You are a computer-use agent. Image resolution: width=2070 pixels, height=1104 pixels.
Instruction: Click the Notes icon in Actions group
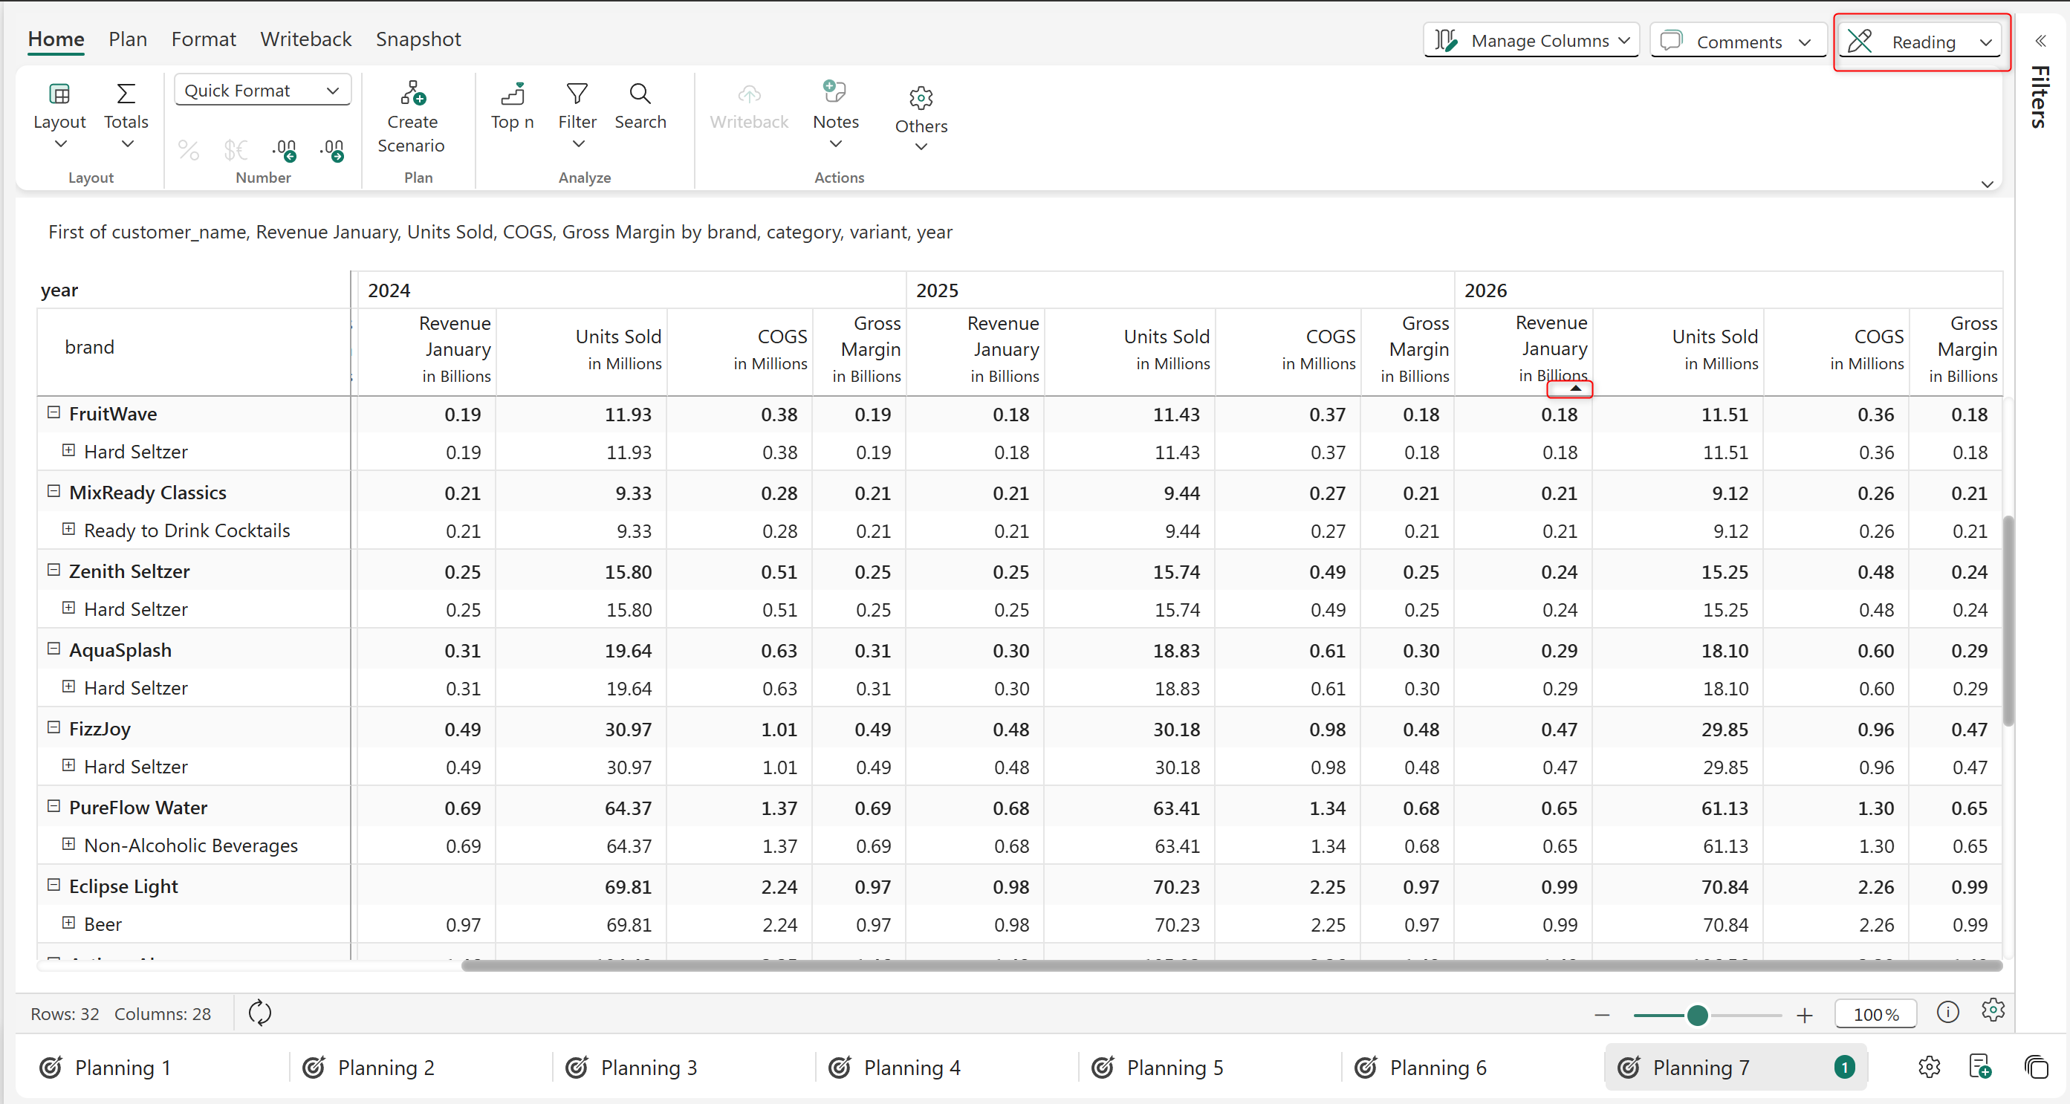[x=835, y=92]
